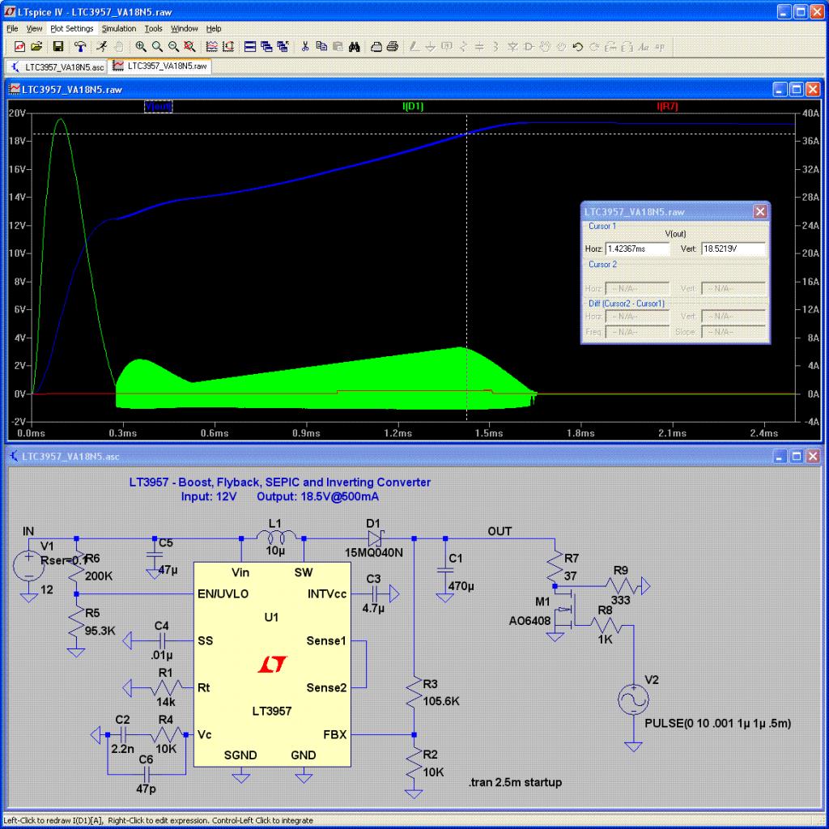The width and height of the screenshot is (829, 829).
Task: Open the Tools menu
Action: pyautogui.click(x=153, y=28)
